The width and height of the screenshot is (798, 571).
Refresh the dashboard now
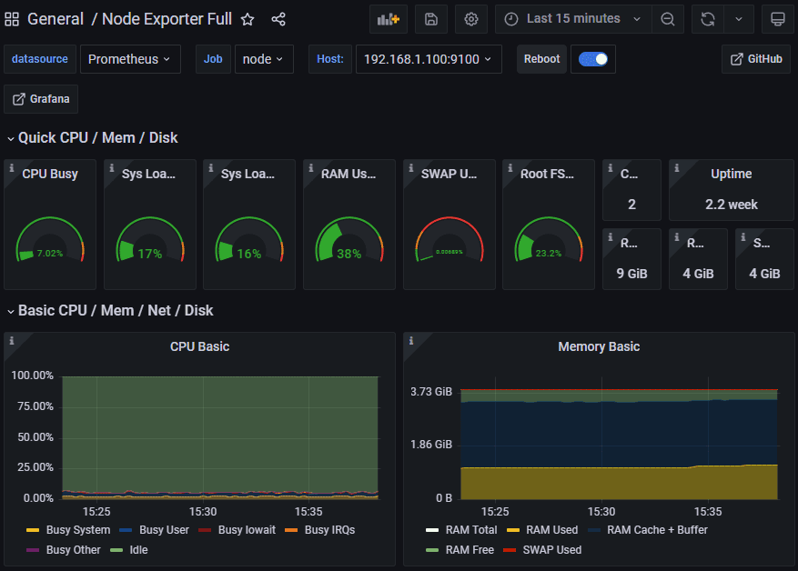708,19
